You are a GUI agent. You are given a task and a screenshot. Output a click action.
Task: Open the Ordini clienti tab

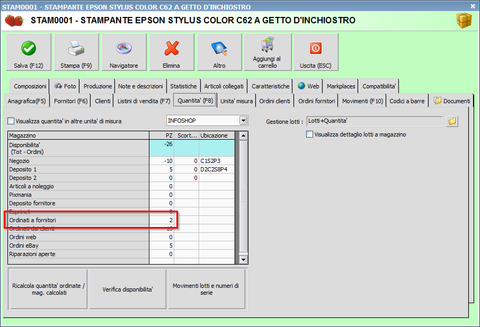pos(274,101)
